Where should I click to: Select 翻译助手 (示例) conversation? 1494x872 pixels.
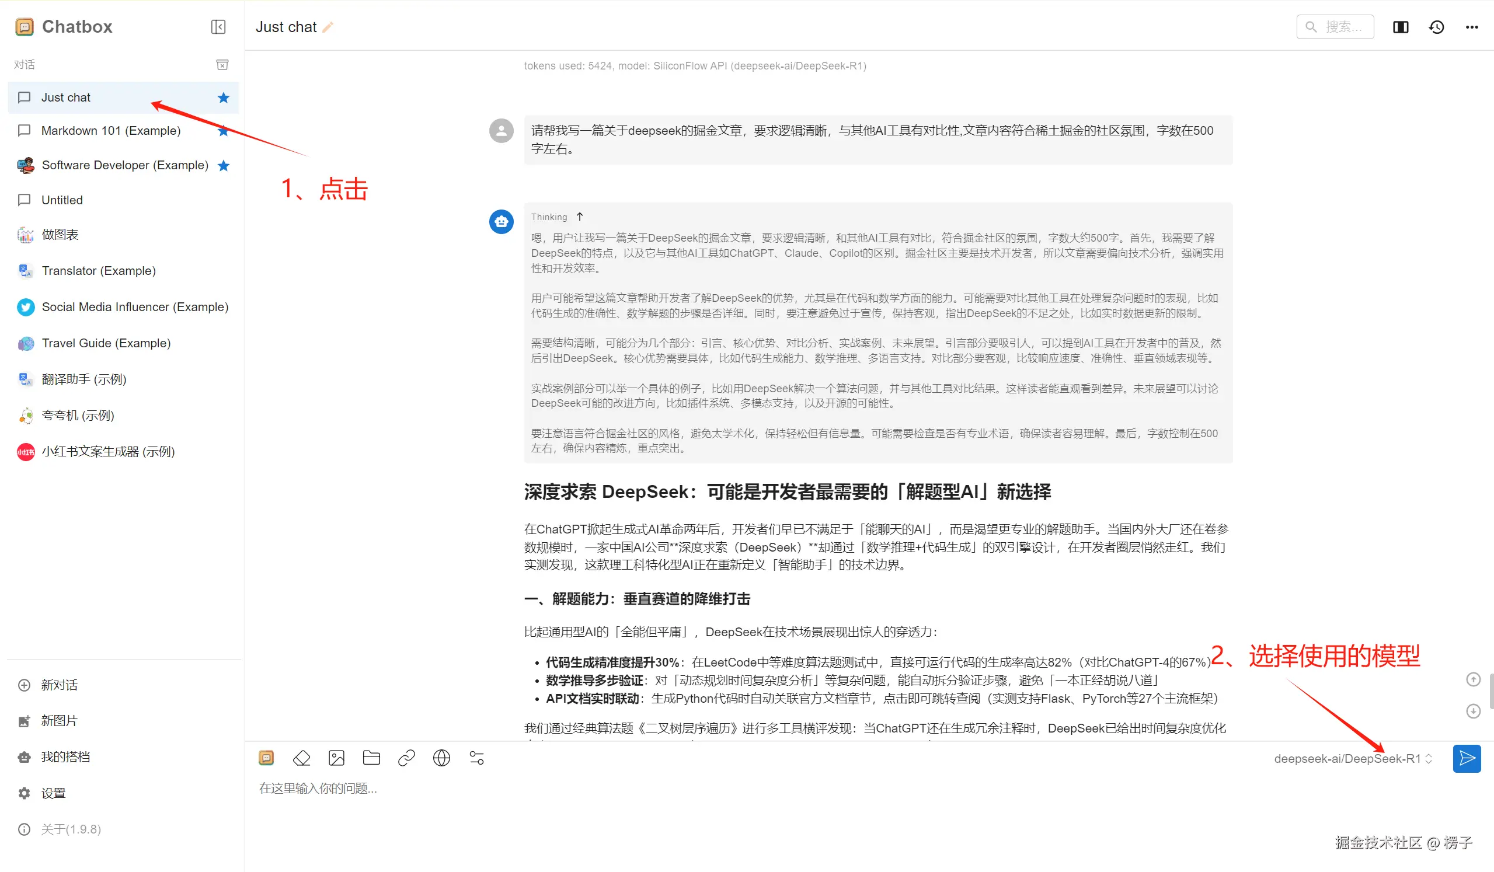tap(123, 379)
